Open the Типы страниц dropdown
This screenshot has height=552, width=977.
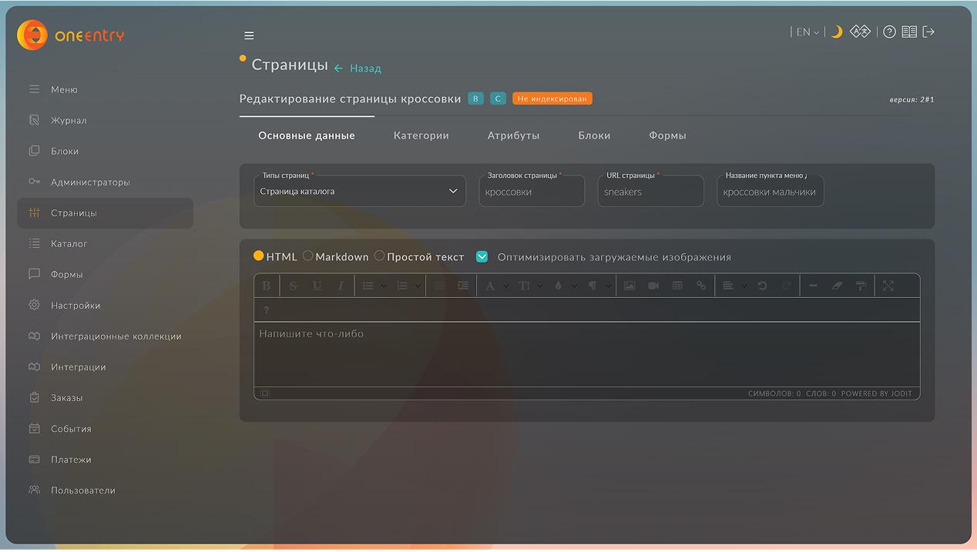point(360,191)
